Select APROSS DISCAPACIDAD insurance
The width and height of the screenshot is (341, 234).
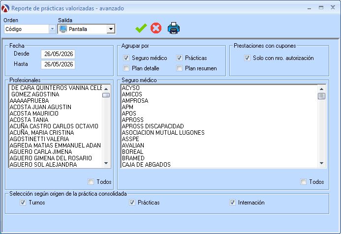point(219,126)
